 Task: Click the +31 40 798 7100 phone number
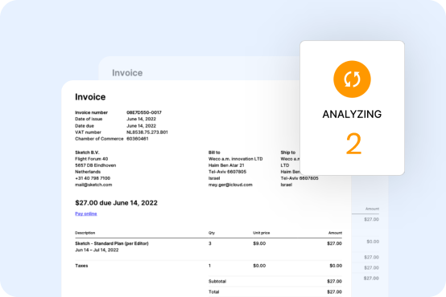(93, 178)
